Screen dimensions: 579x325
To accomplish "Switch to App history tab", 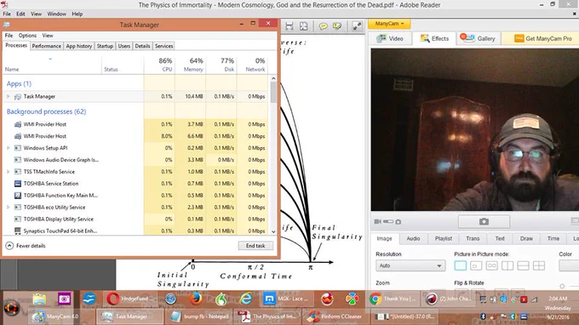I will (x=78, y=46).
